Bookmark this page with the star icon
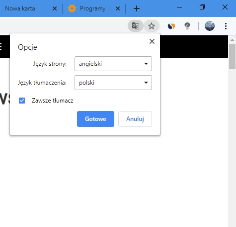This screenshot has height=227, width=236. (x=152, y=26)
